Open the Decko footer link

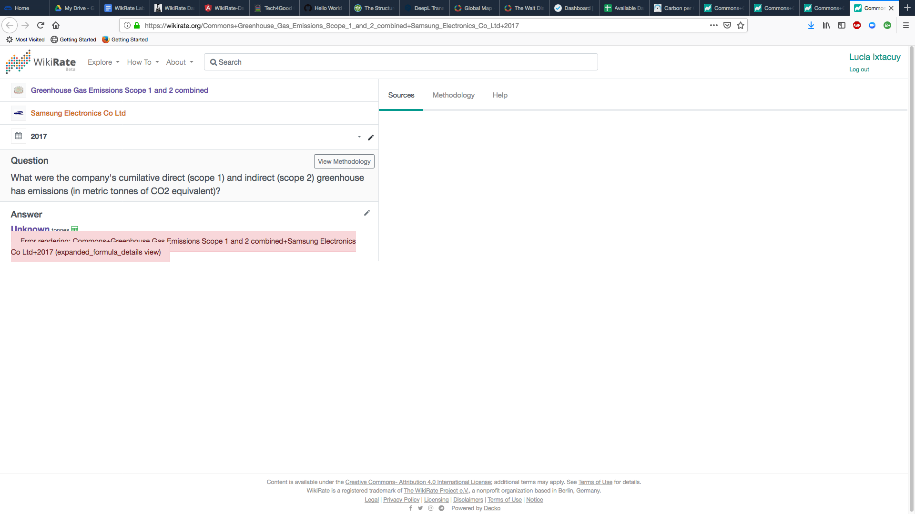(x=492, y=508)
